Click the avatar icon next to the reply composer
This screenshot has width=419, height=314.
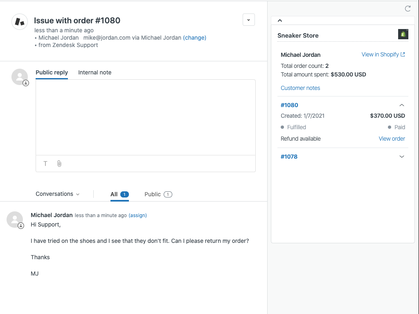click(x=20, y=77)
